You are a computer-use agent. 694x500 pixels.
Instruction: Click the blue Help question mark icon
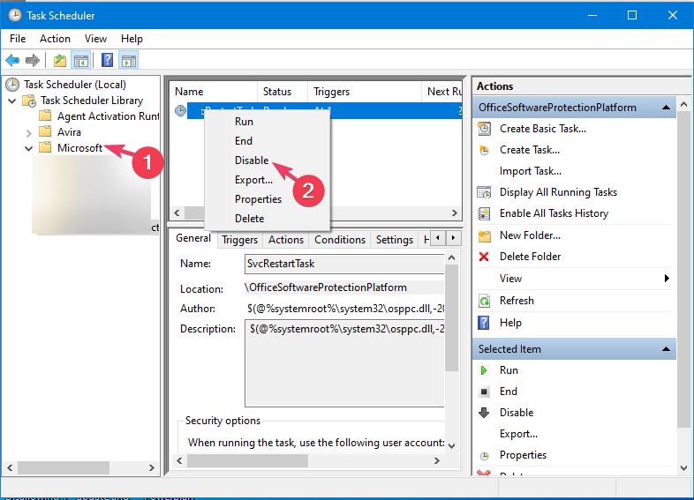pos(107,61)
